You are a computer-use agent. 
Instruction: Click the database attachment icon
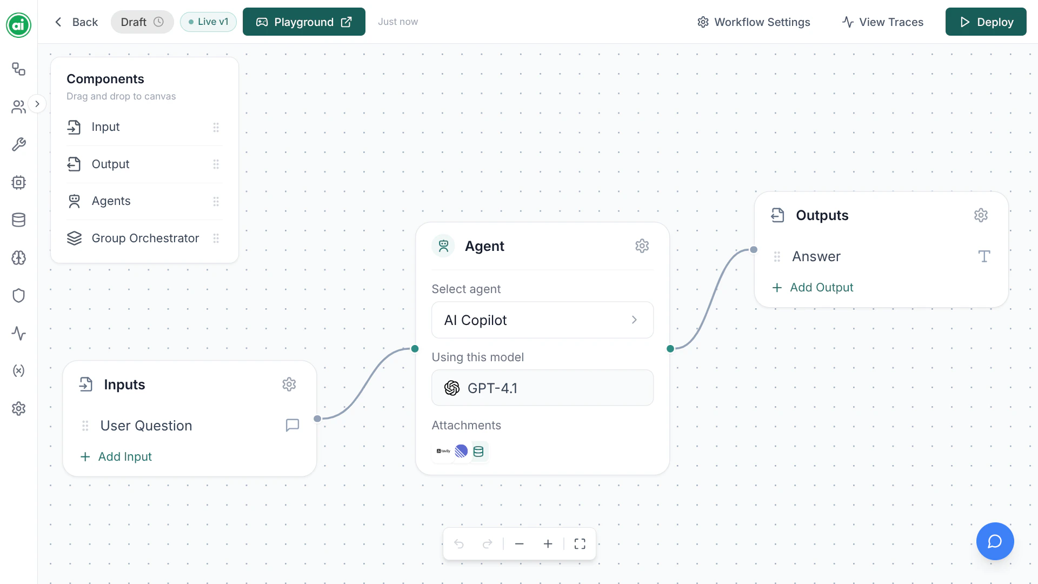479,451
